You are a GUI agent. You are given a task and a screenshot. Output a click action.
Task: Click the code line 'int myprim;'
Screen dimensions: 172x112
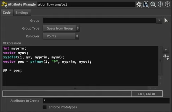15,48
